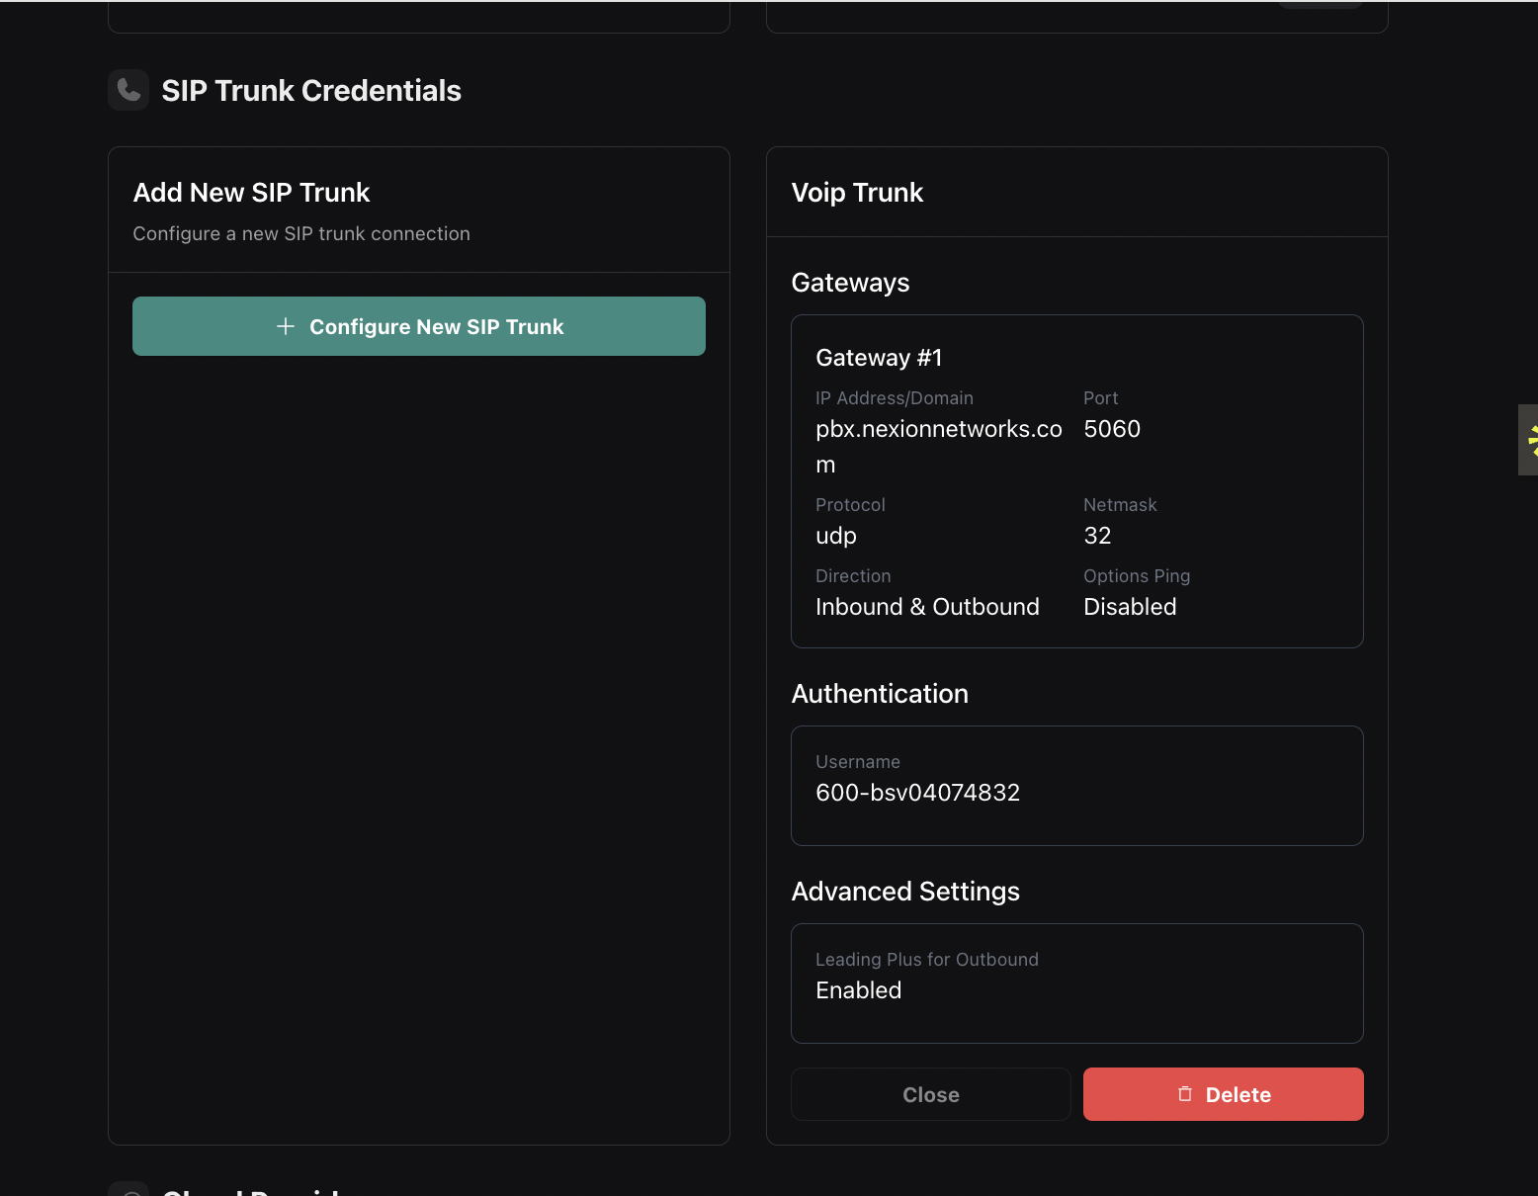Click the Username value 600-bsv04074832

[x=917, y=792]
